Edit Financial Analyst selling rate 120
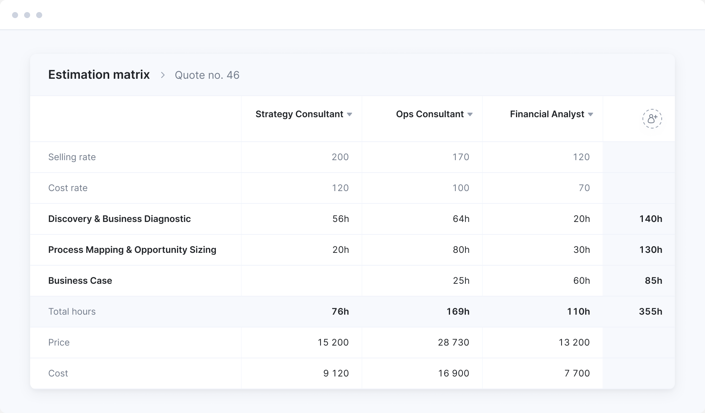The image size is (705, 413). point(581,157)
